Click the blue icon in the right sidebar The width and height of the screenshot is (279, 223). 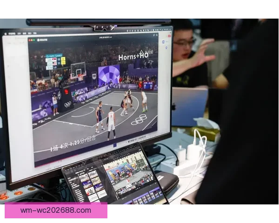click(164, 41)
